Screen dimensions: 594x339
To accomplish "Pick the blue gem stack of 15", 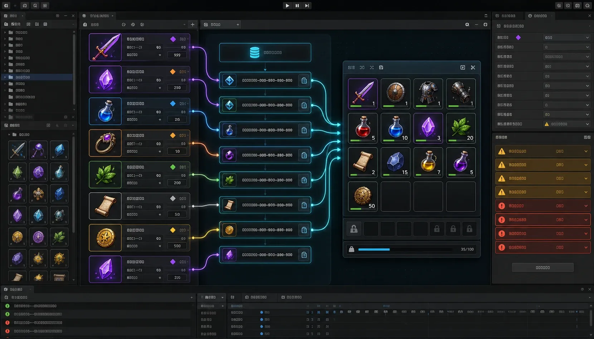I will click(x=395, y=163).
